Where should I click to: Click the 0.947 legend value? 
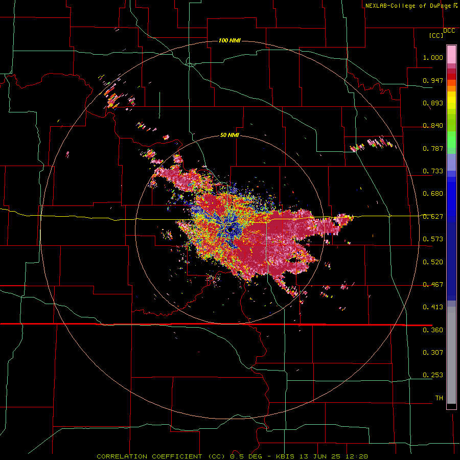tap(433, 80)
